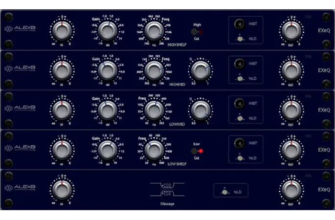The image size is (335, 220).
Task: Click the INST selector on the Low Mid unit
Action: pyautogui.click(x=239, y=103)
